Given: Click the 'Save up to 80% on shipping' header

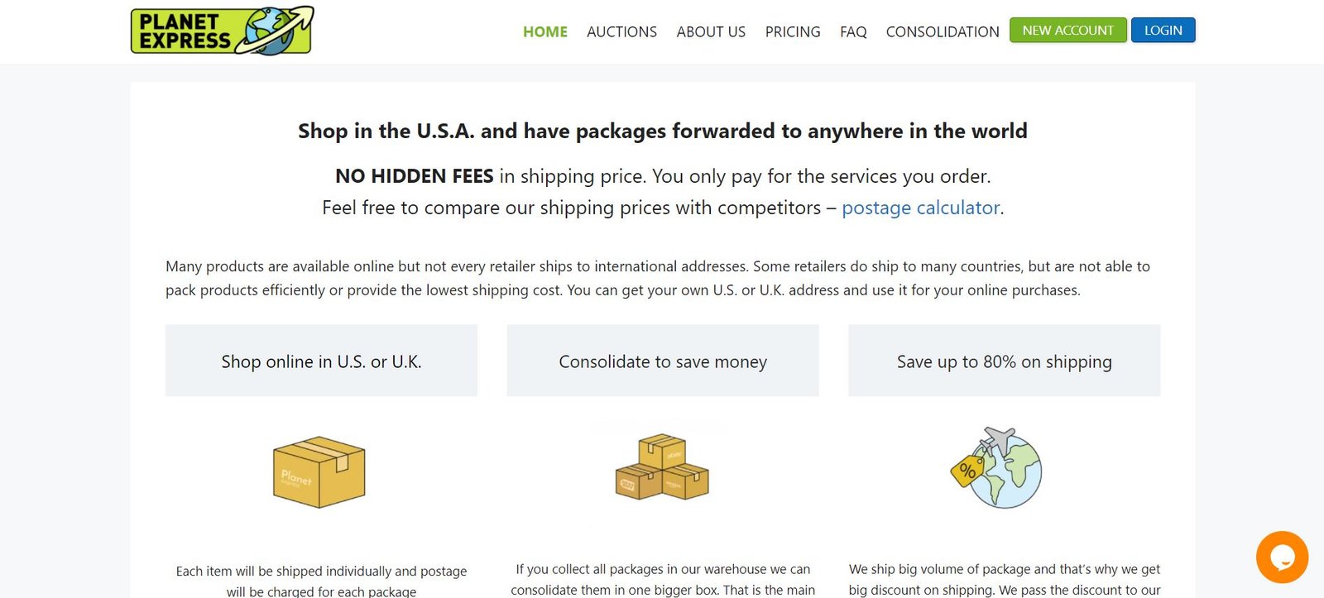Looking at the screenshot, I should point(1004,361).
